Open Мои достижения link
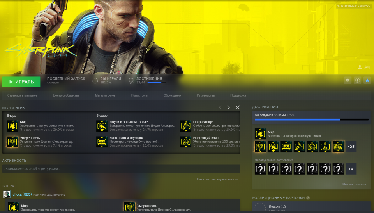This screenshot has width=374, height=213. point(354,184)
